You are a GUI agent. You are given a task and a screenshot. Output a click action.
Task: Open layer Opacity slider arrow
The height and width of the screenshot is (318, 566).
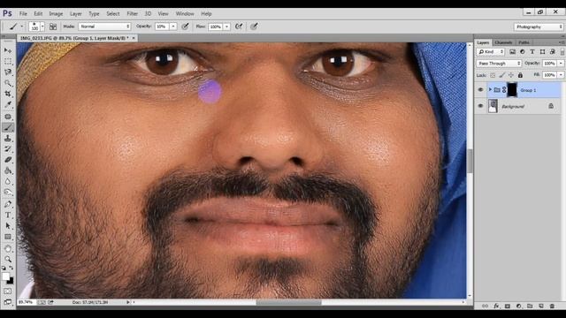pos(561,64)
